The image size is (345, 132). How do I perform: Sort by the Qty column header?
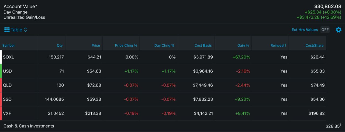pyautogui.click(x=60, y=46)
